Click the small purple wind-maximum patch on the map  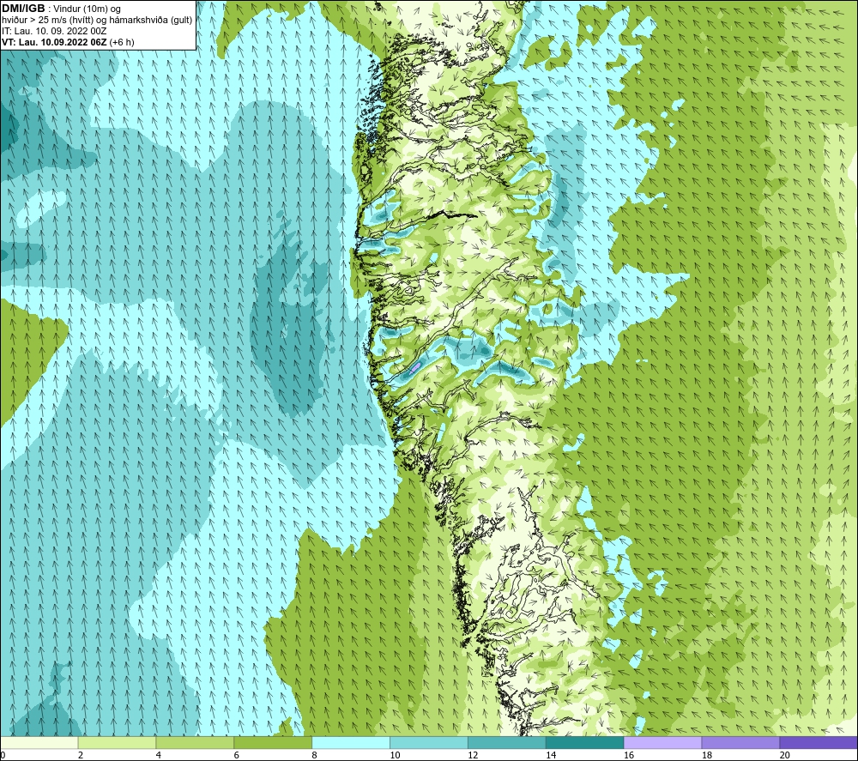tap(414, 367)
